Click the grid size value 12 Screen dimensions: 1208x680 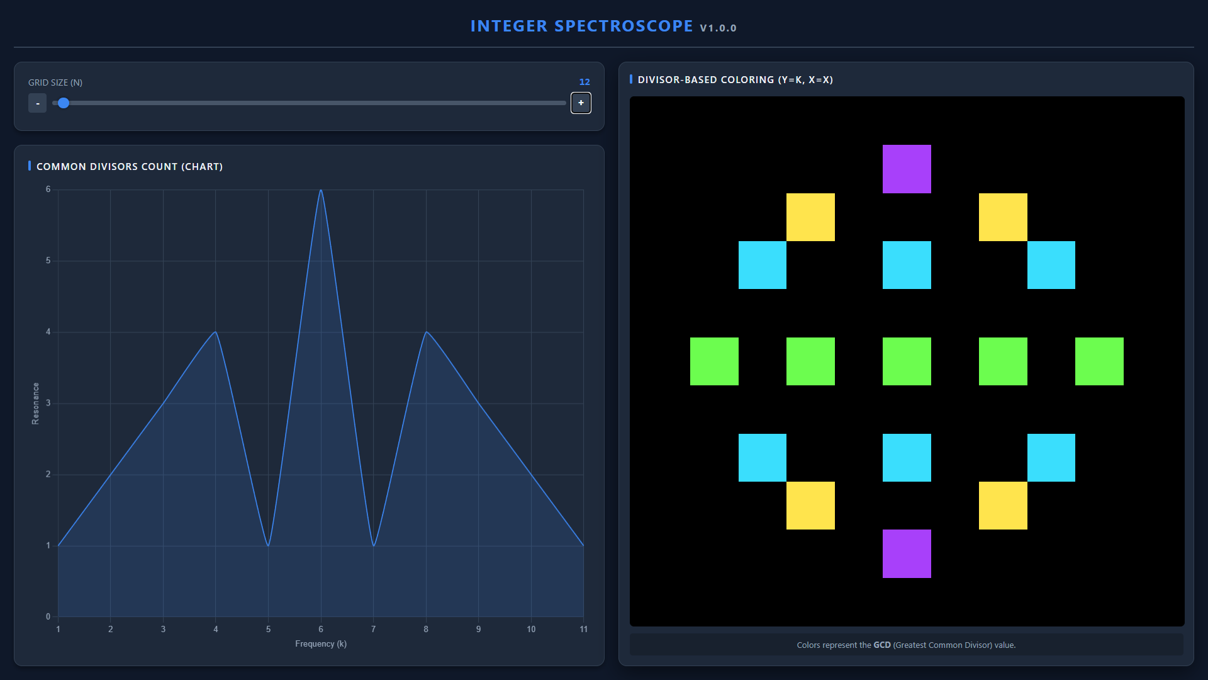tap(584, 82)
